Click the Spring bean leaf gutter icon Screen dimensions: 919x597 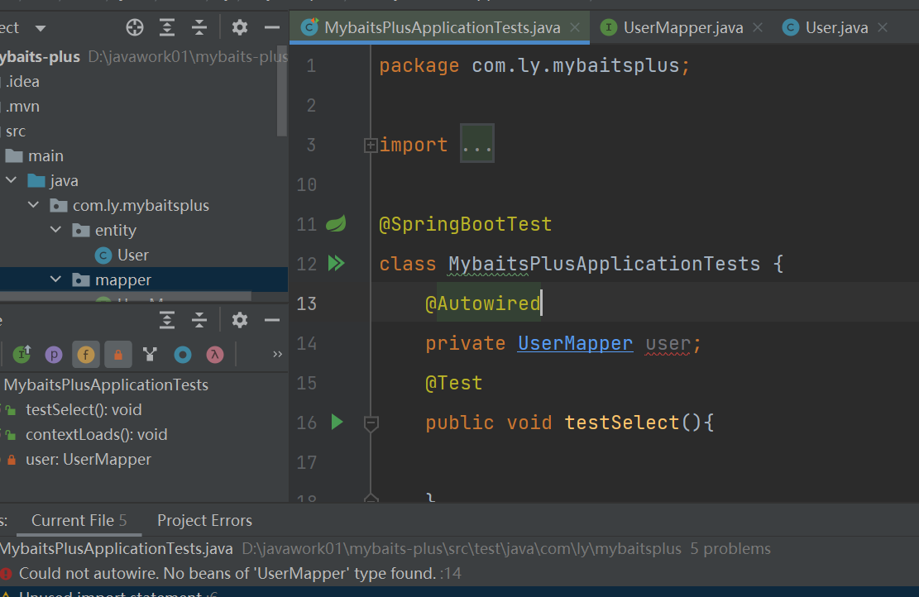[x=336, y=223]
